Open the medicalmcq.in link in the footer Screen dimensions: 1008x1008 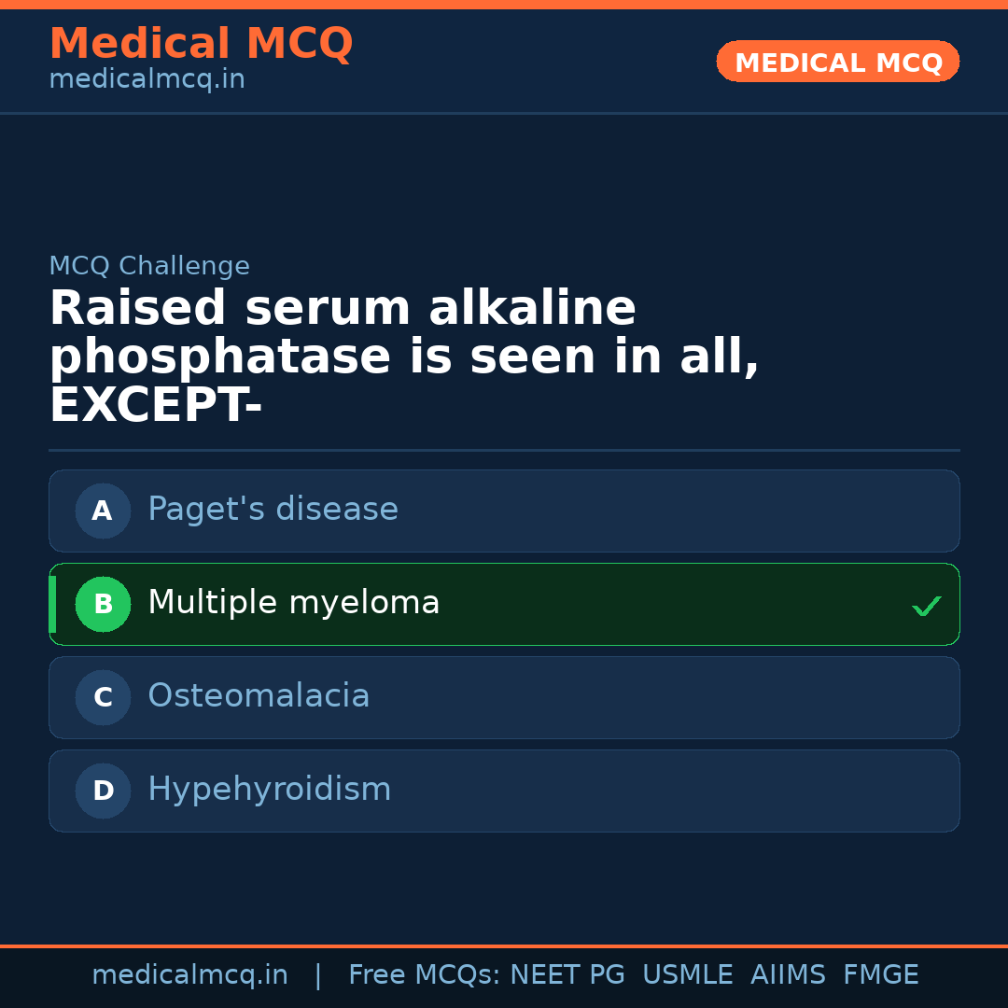pos(189,975)
